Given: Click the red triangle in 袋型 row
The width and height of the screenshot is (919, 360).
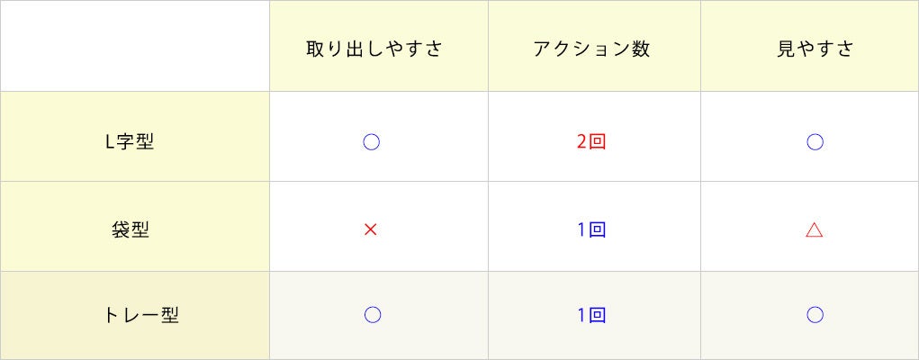Looking at the screenshot, I should [x=814, y=229].
